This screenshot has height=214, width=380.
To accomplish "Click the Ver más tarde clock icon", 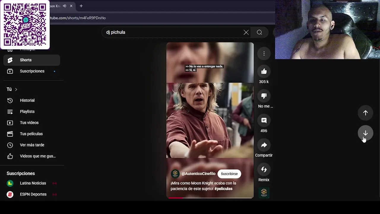I will 10,145.
